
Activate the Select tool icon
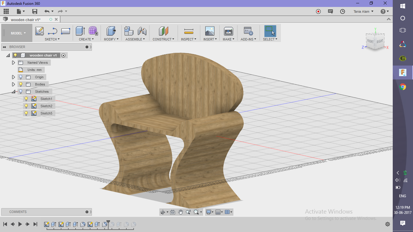click(270, 31)
